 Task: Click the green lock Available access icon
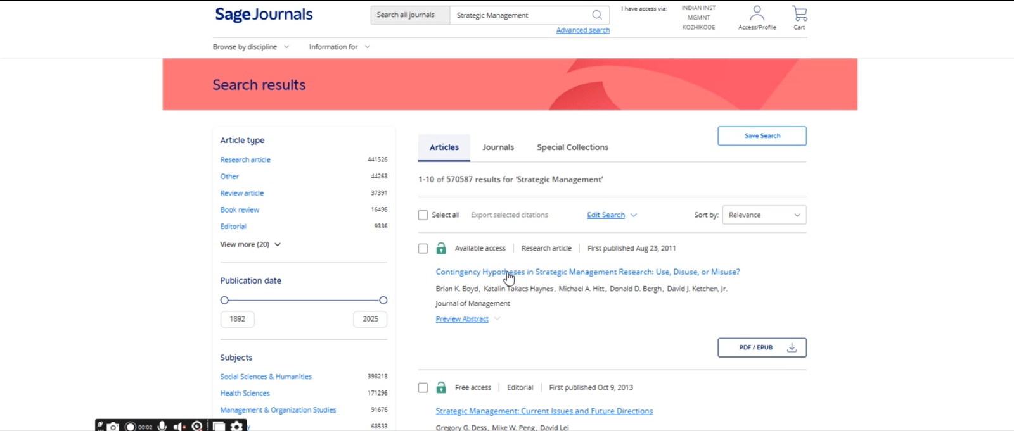(x=441, y=249)
